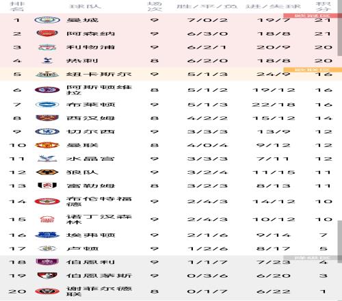This screenshot has width=342, height=301.
Task: Open team page for 布莱顿
Action: tap(90, 105)
